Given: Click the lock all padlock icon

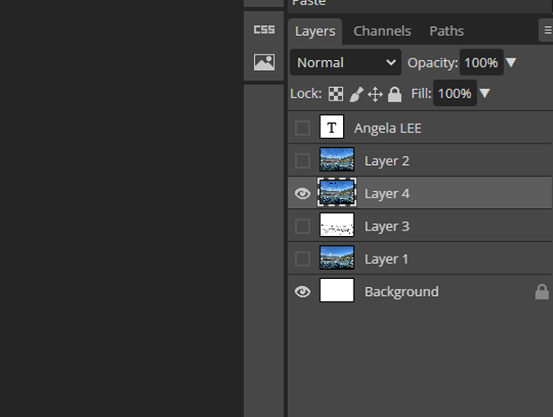Looking at the screenshot, I should tap(394, 94).
